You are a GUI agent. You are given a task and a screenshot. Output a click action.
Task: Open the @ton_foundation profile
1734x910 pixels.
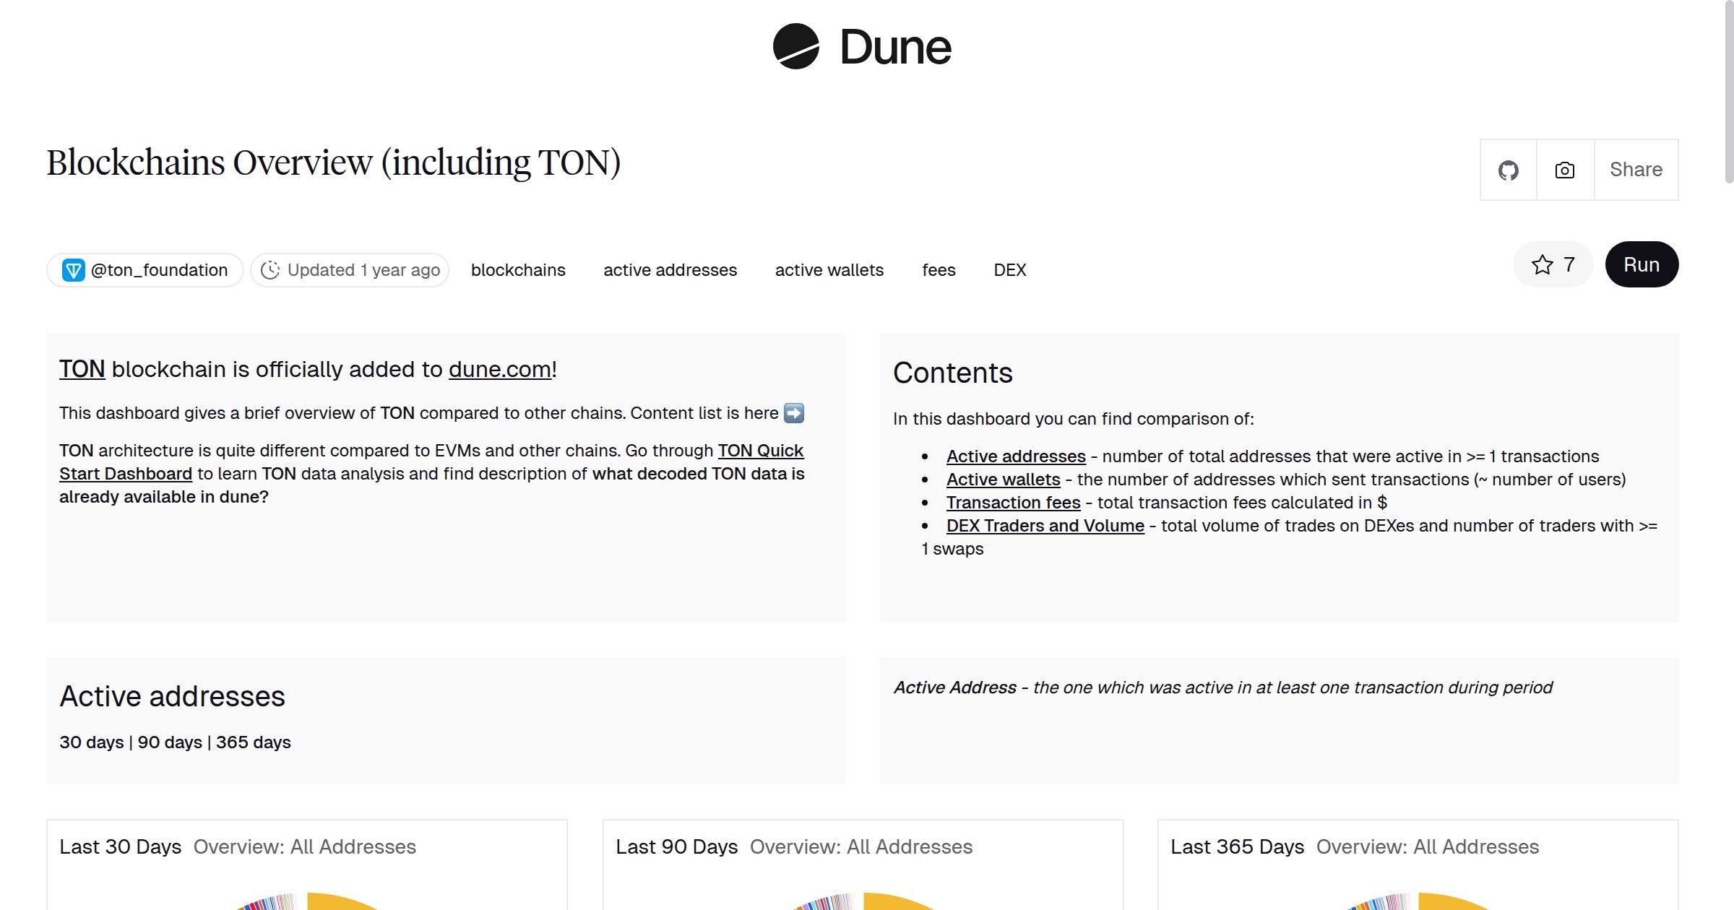(x=159, y=269)
